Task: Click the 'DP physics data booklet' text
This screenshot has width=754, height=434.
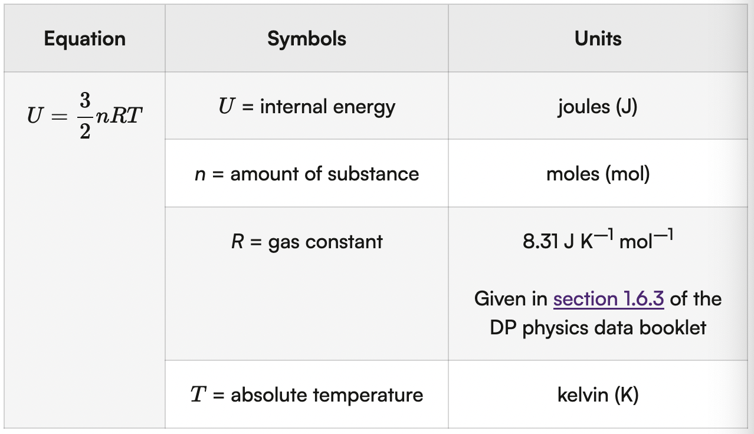Action: pyautogui.click(x=598, y=327)
